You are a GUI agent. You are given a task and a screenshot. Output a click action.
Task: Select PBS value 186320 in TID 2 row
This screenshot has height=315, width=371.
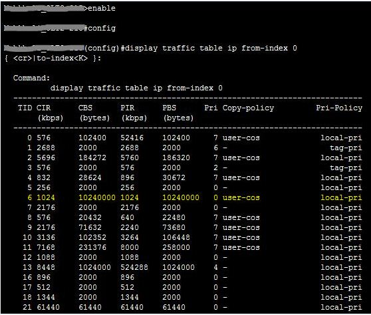pyautogui.click(x=176, y=157)
